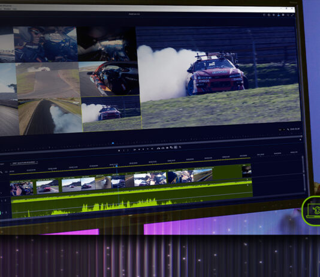Screen dimensions: 320x277
Task: Select the helmeted driver camera angle
Action: coord(46,44)
